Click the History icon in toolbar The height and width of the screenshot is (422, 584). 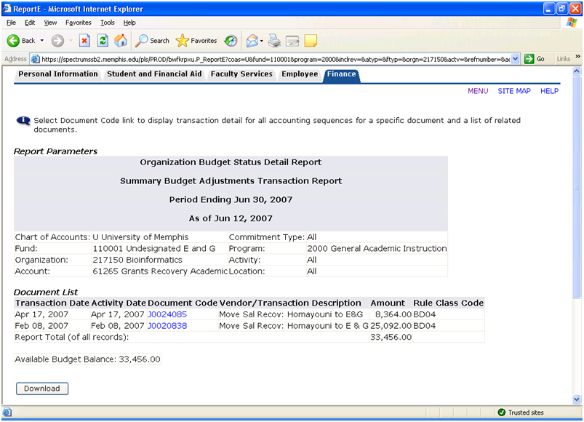tap(231, 41)
